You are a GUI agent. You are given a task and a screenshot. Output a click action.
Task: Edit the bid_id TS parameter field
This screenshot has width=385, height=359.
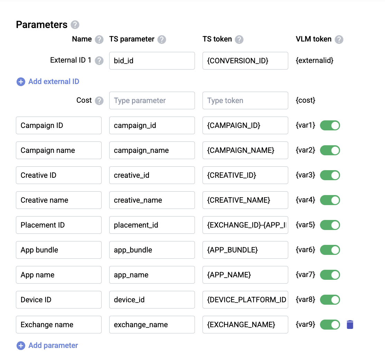click(x=152, y=61)
